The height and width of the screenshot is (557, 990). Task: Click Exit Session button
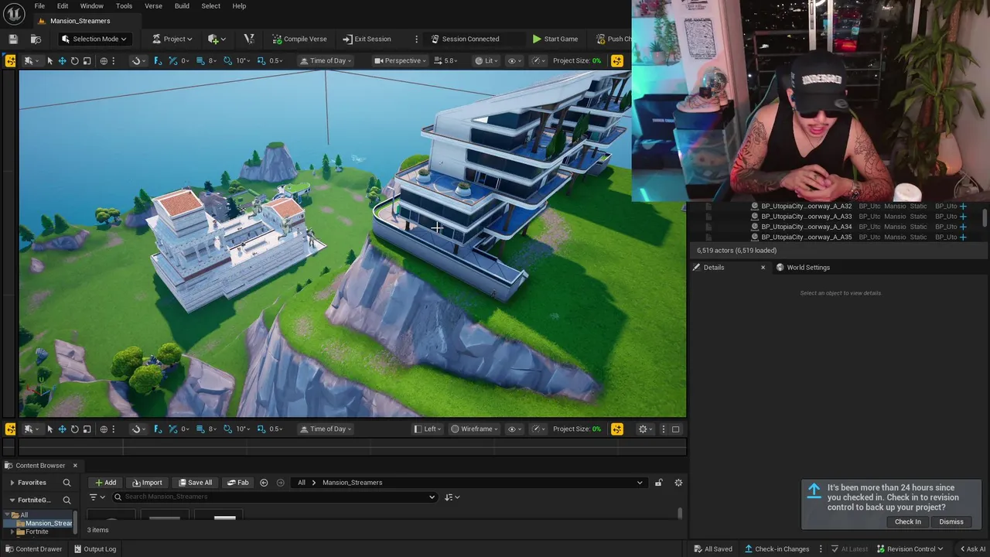pyautogui.click(x=367, y=39)
